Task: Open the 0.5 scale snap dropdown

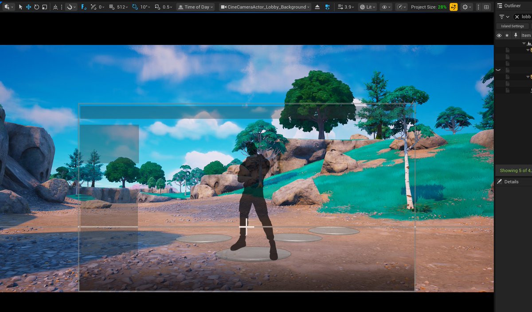Action: pos(168,7)
